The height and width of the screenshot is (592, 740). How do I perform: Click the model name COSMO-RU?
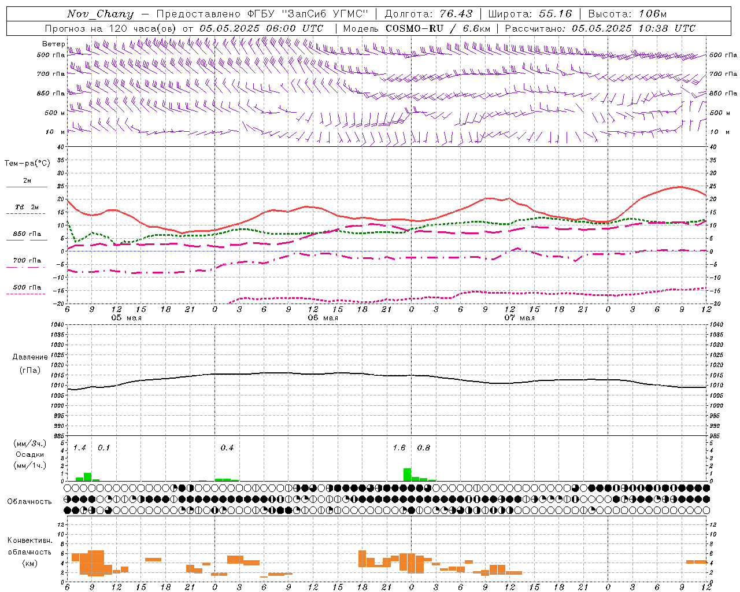(x=414, y=28)
